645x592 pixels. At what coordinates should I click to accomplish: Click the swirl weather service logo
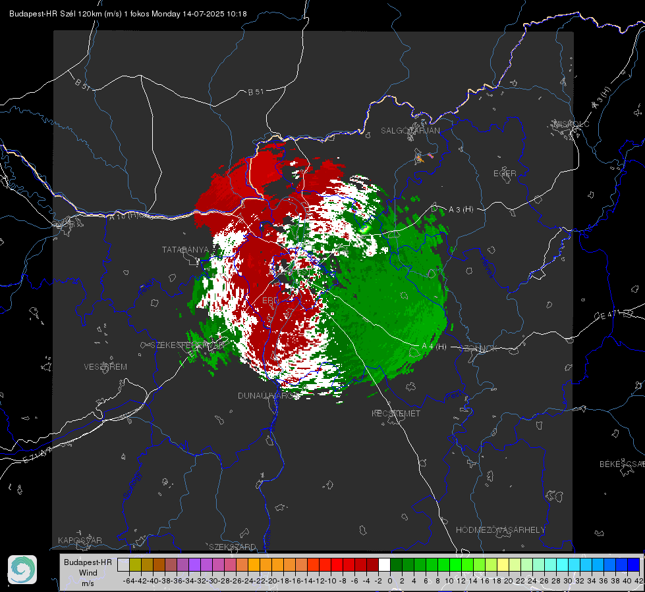pyautogui.click(x=22, y=570)
